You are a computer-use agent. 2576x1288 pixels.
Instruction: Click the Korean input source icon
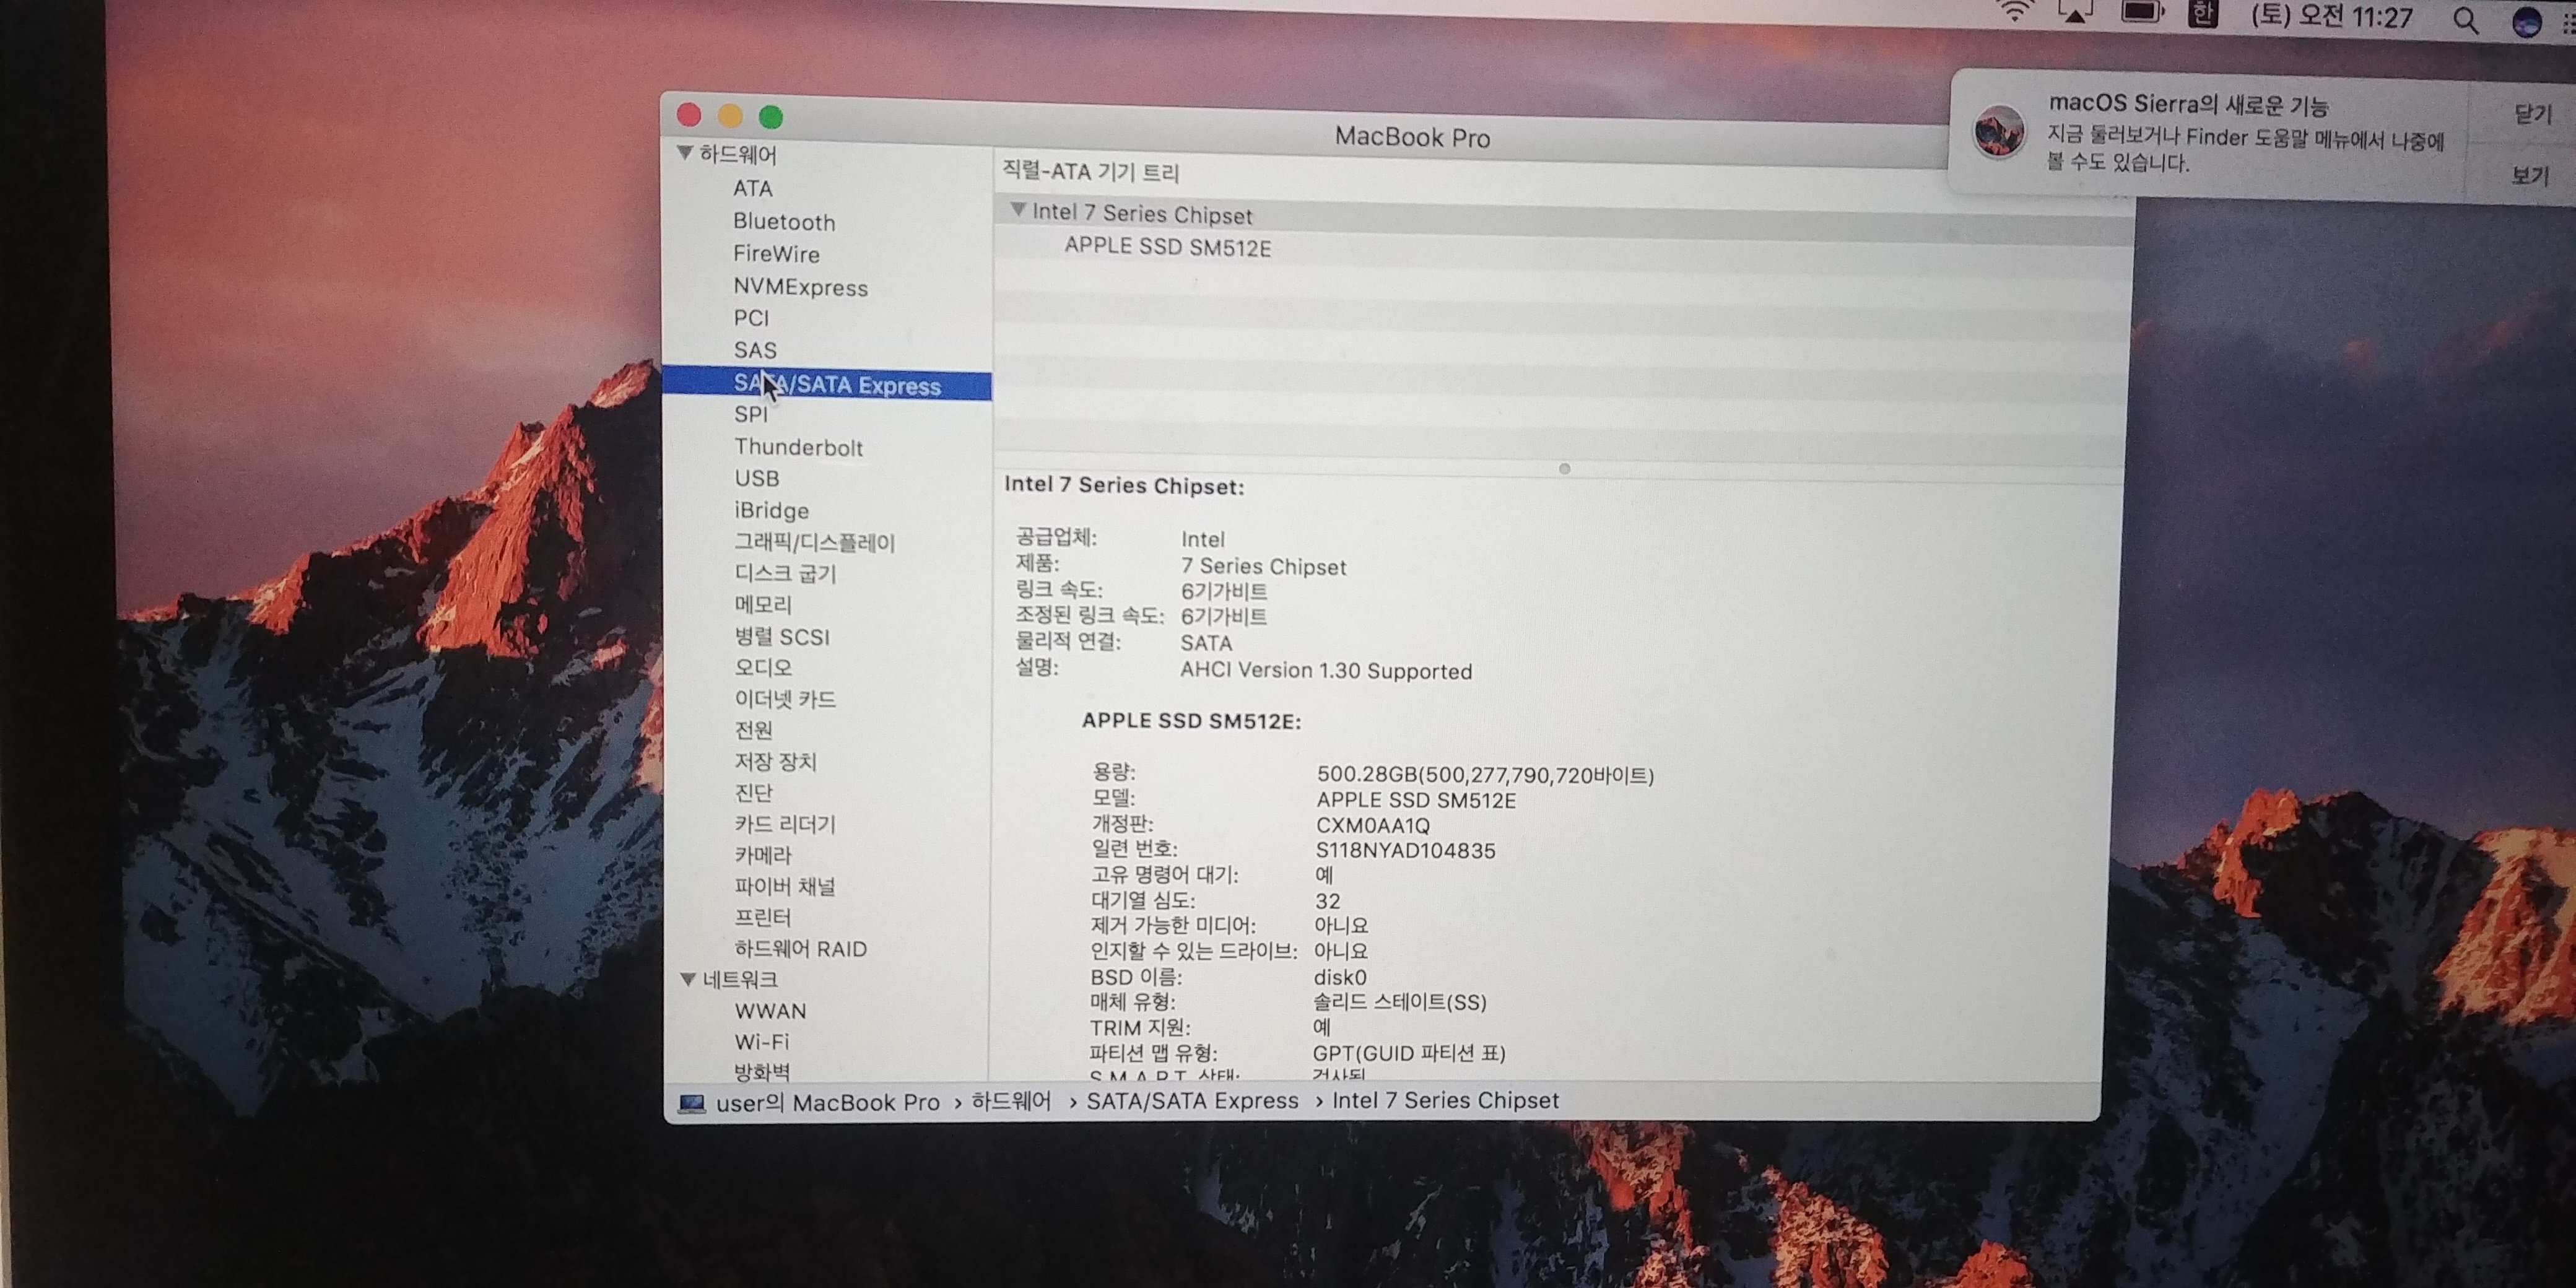(2203, 14)
